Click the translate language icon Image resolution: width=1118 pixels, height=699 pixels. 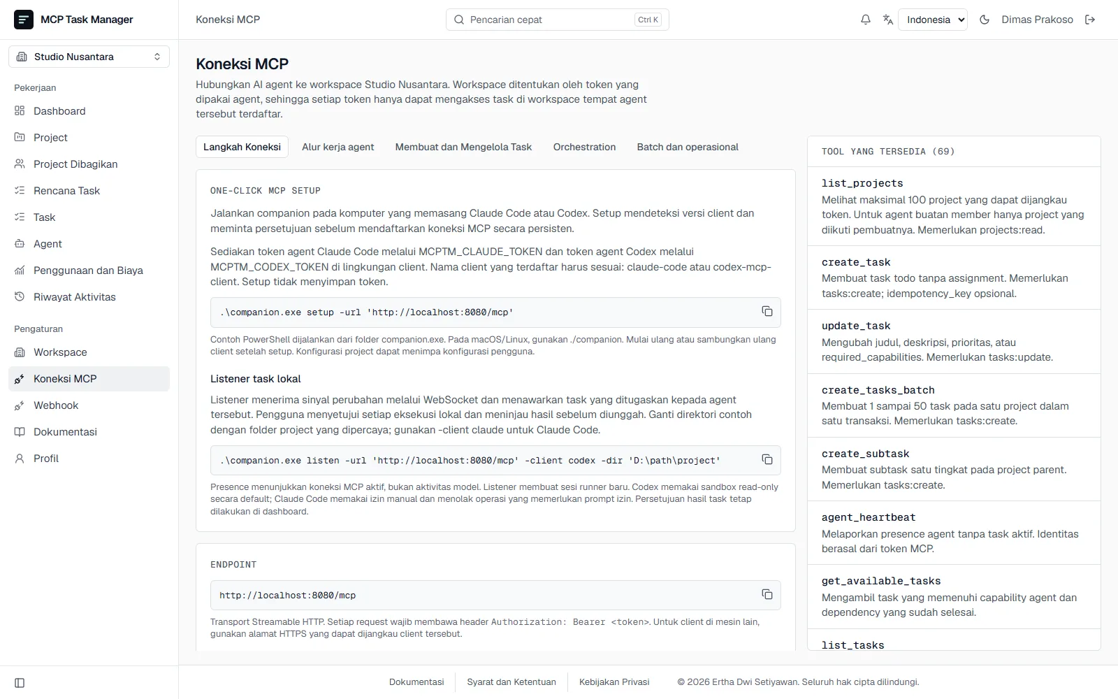[888, 20]
